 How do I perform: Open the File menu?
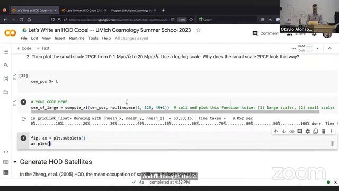pos(24,38)
